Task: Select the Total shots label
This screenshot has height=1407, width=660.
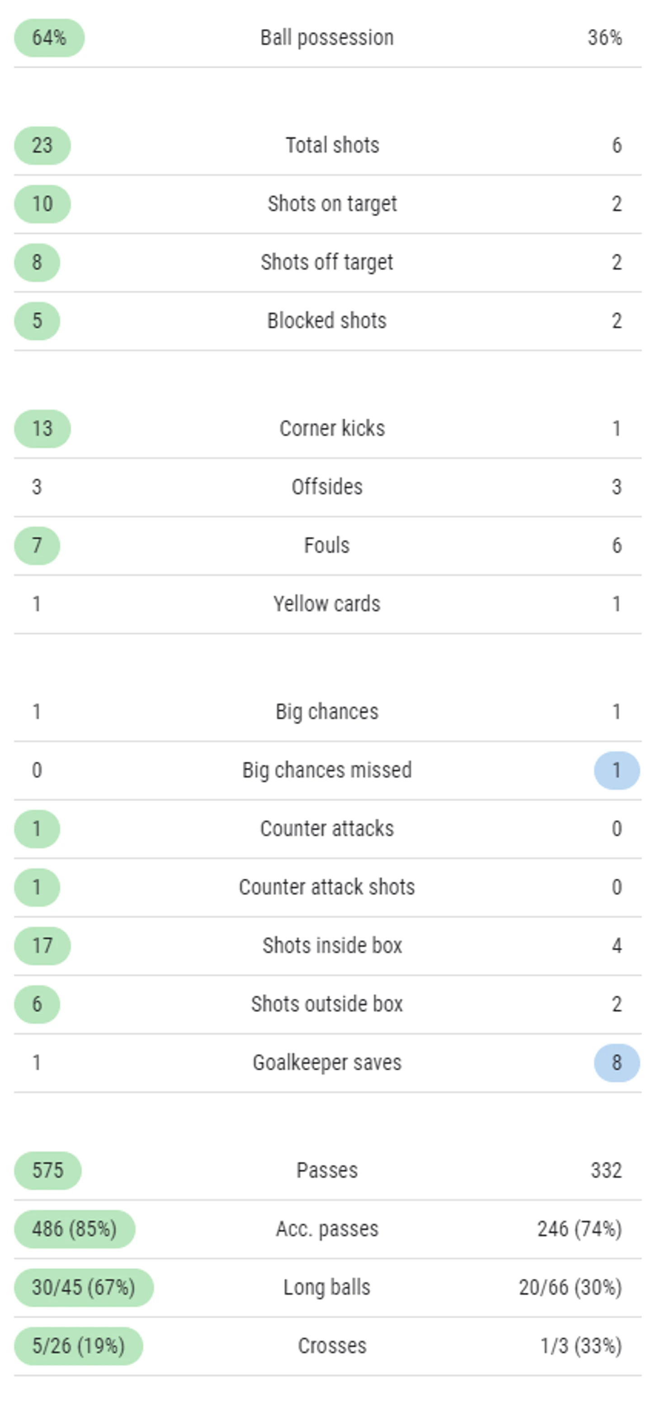Action: (x=332, y=145)
